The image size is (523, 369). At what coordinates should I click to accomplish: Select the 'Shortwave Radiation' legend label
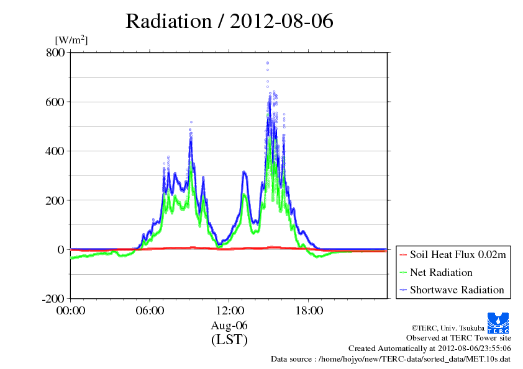pos(457,290)
